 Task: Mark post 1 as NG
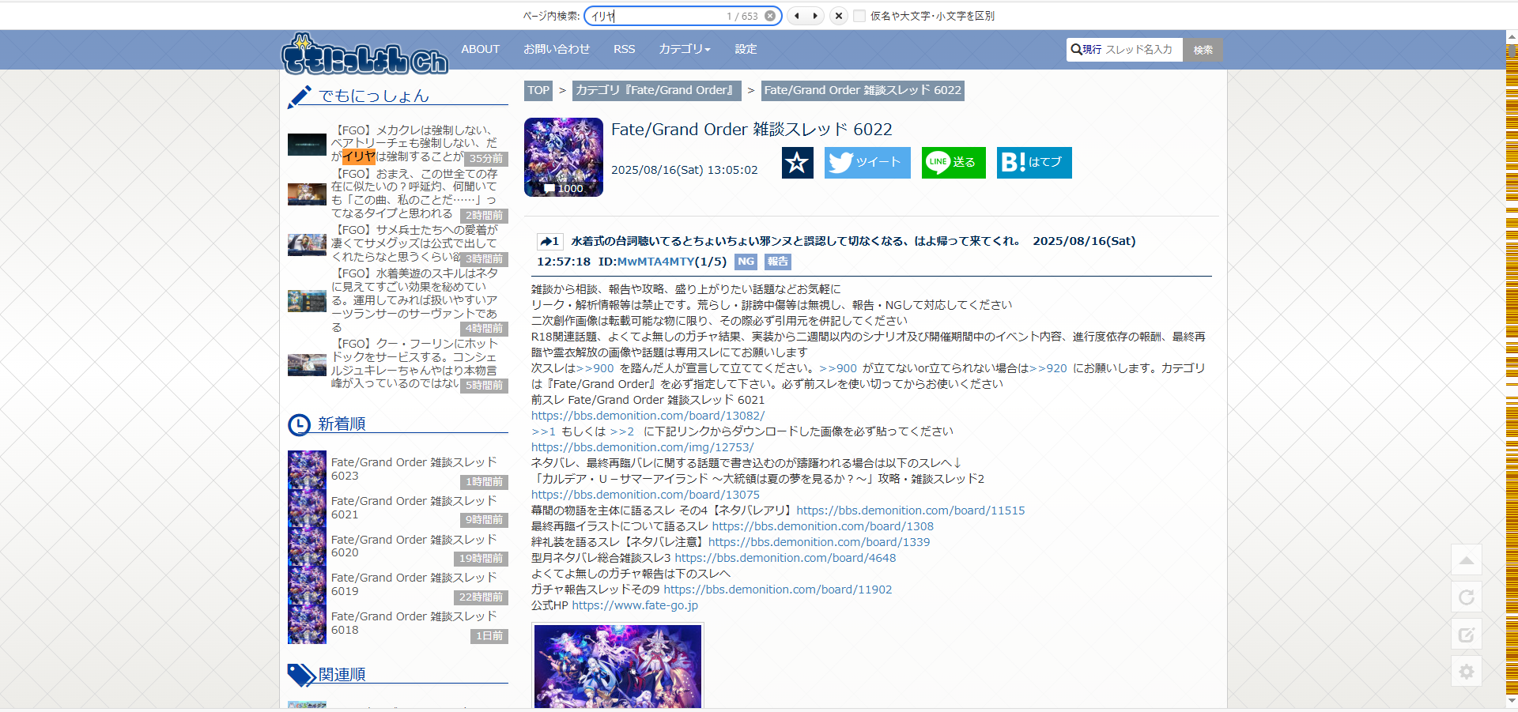coord(746,262)
